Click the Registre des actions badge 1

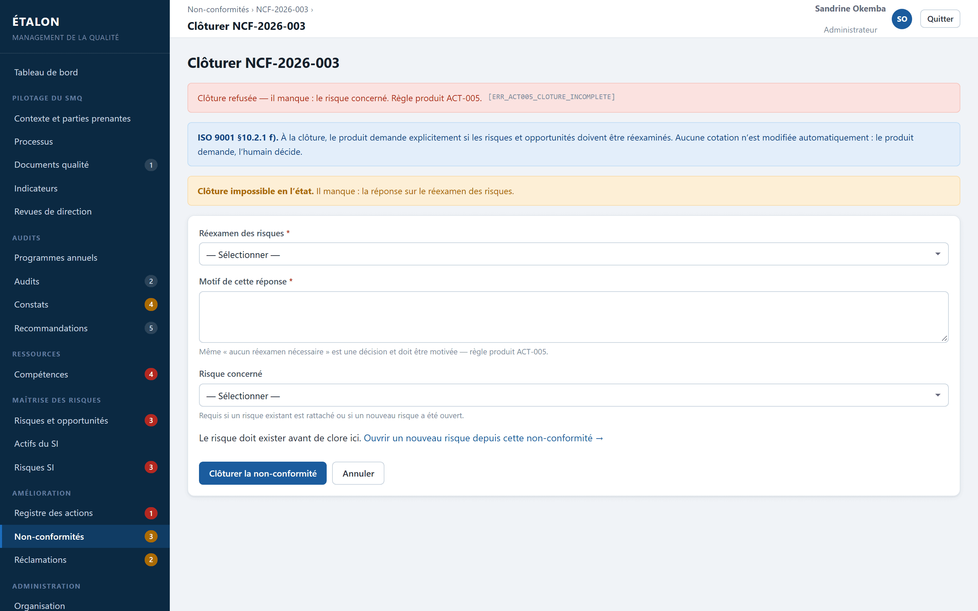click(151, 513)
